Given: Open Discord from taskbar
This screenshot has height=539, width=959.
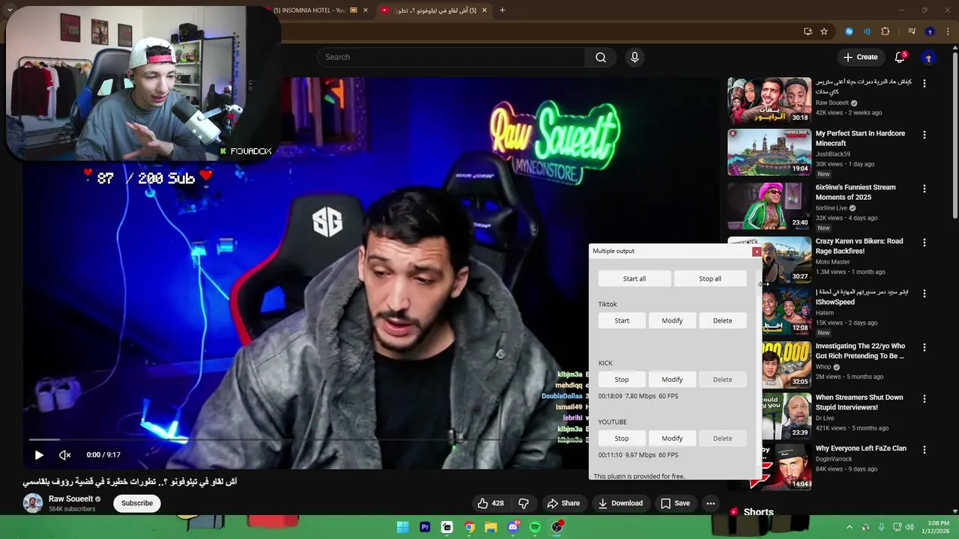Looking at the screenshot, I should pos(513,527).
